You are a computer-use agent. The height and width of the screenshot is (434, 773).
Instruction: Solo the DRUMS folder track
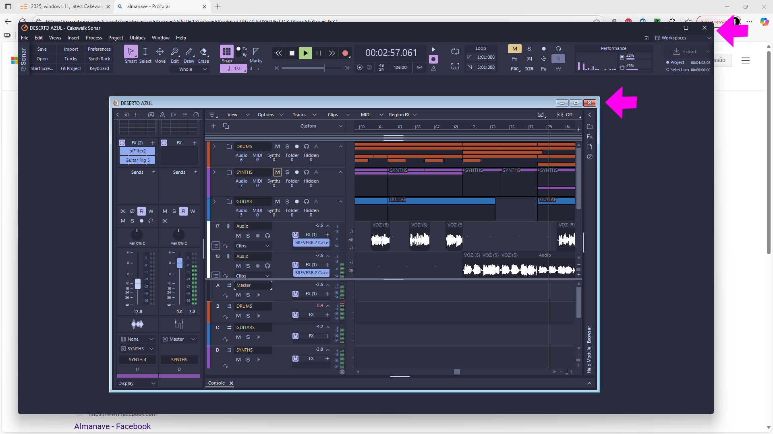(x=287, y=146)
